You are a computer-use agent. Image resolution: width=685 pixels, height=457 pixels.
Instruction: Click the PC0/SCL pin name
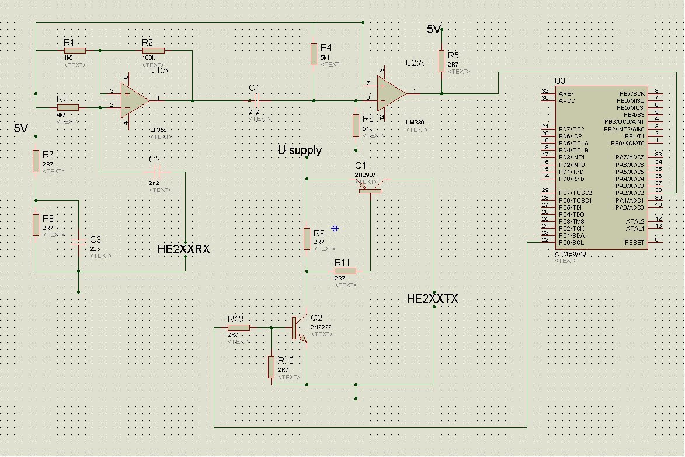[x=571, y=243]
